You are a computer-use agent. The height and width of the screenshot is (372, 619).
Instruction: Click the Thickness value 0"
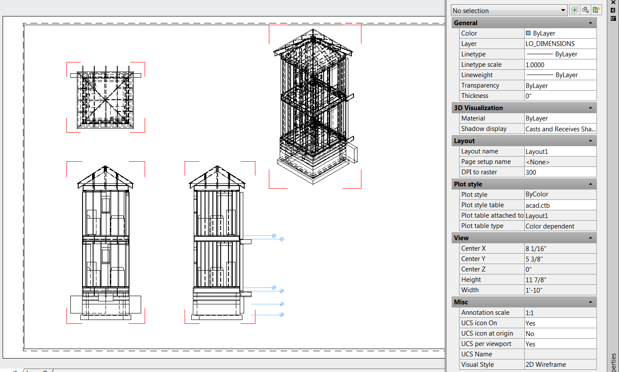click(560, 96)
